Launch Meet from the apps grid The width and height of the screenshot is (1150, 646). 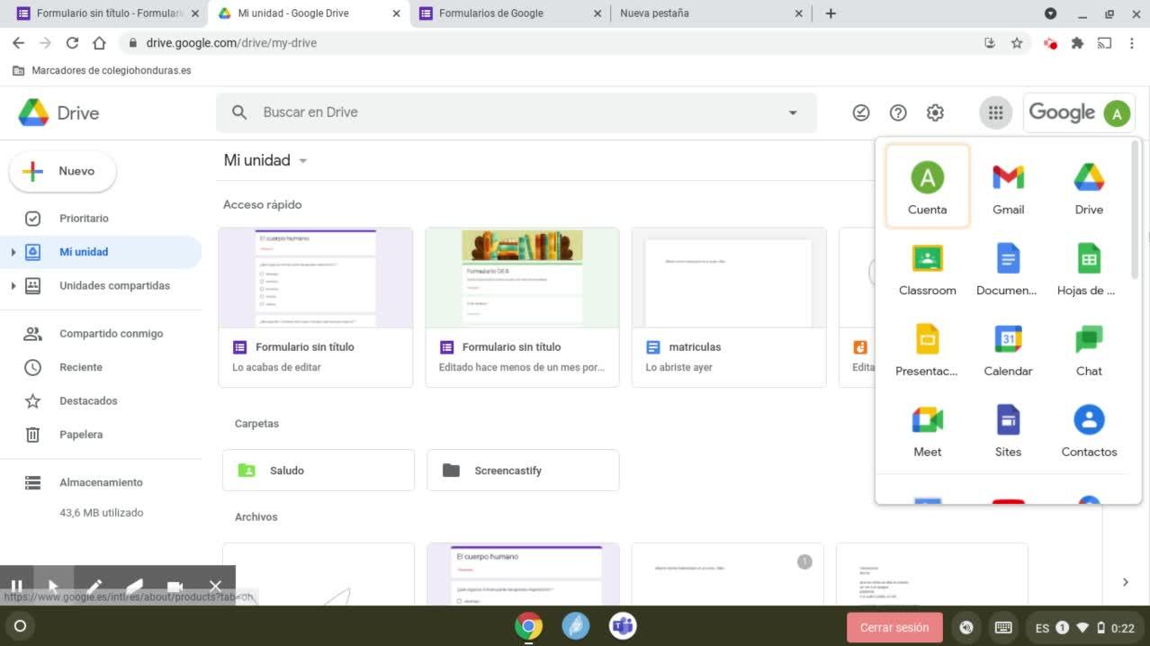[x=927, y=430]
